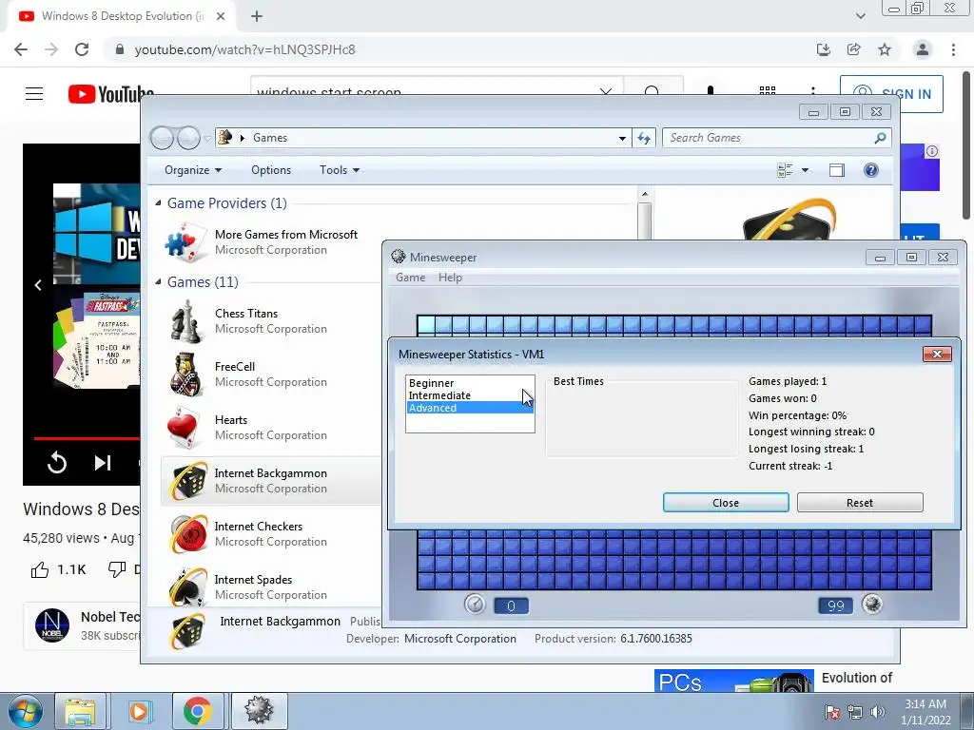
Task: Click the Close button in Minesweeper Statistics
Action: pos(726,503)
